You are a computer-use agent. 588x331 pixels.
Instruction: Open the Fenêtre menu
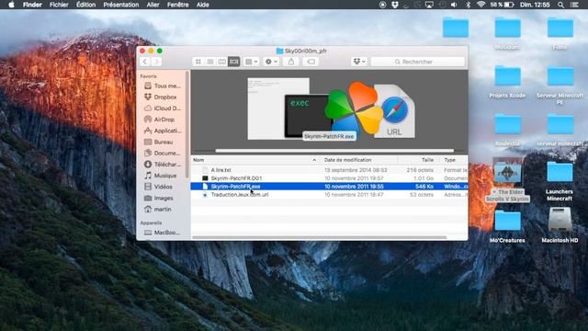pos(177,5)
